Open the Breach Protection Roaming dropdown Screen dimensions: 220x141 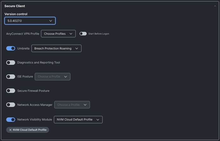click(x=56, y=48)
